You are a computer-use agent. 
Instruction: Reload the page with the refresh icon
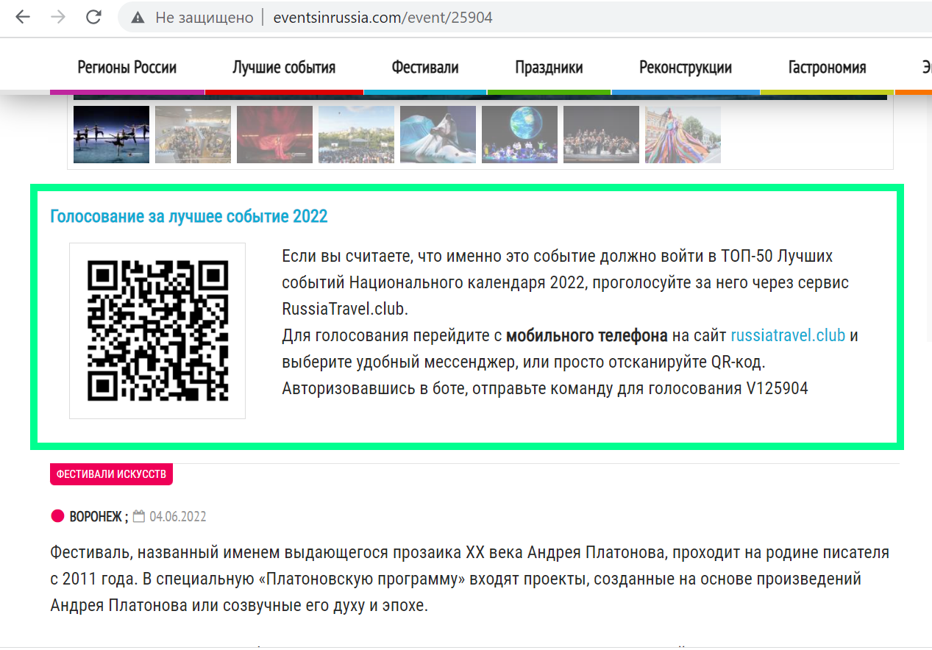pyautogui.click(x=93, y=17)
